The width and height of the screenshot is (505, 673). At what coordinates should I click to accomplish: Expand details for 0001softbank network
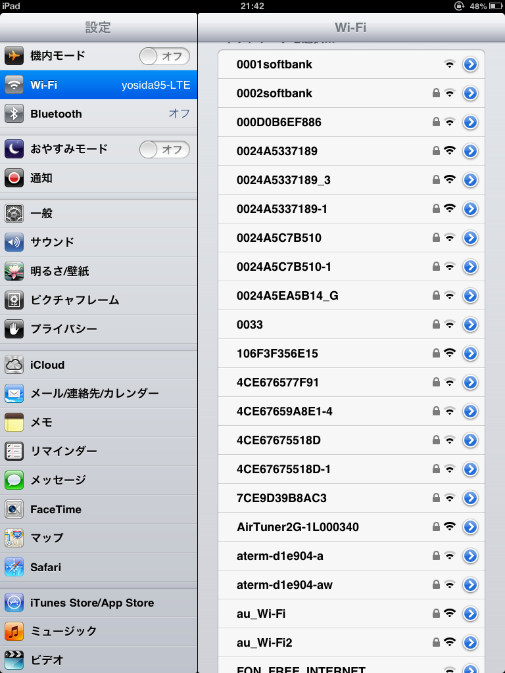[x=469, y=64]
